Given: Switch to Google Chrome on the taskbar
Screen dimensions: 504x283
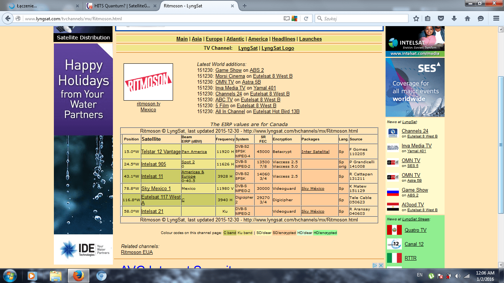Looking at the screenshot, I should (x=101, y=276).
